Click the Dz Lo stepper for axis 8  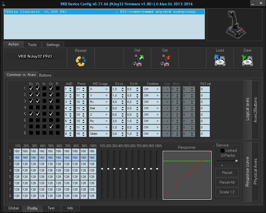(123, 134)
